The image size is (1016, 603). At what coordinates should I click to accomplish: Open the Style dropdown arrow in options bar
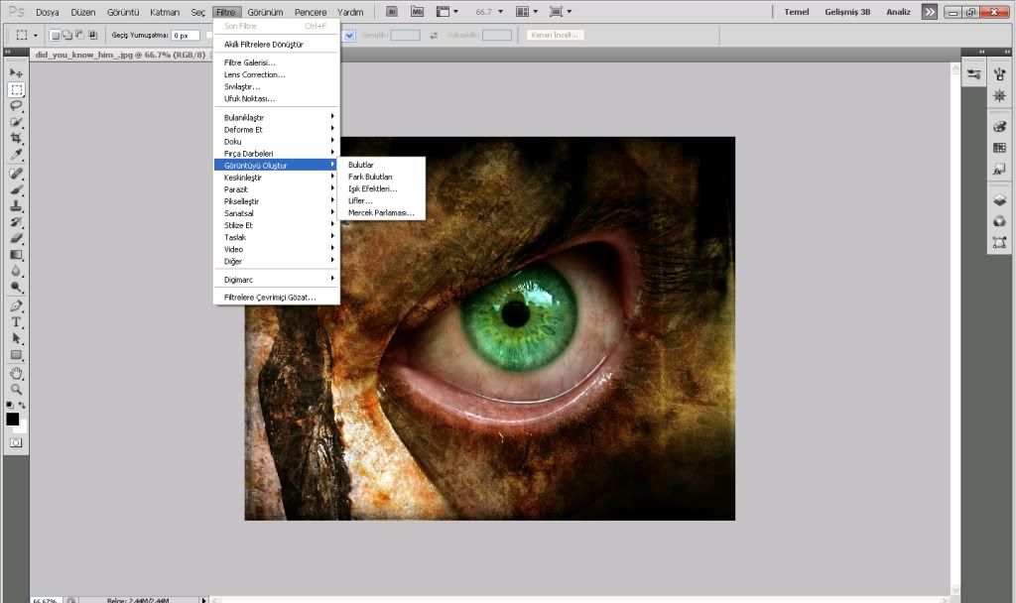tap(349, 35)
